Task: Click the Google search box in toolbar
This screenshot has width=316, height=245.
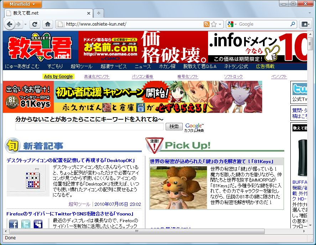Action: (x=264, y=24)
